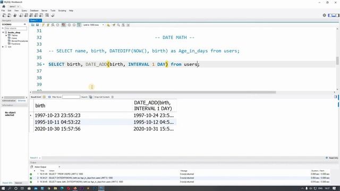Open the View menu

pos(16,11)
